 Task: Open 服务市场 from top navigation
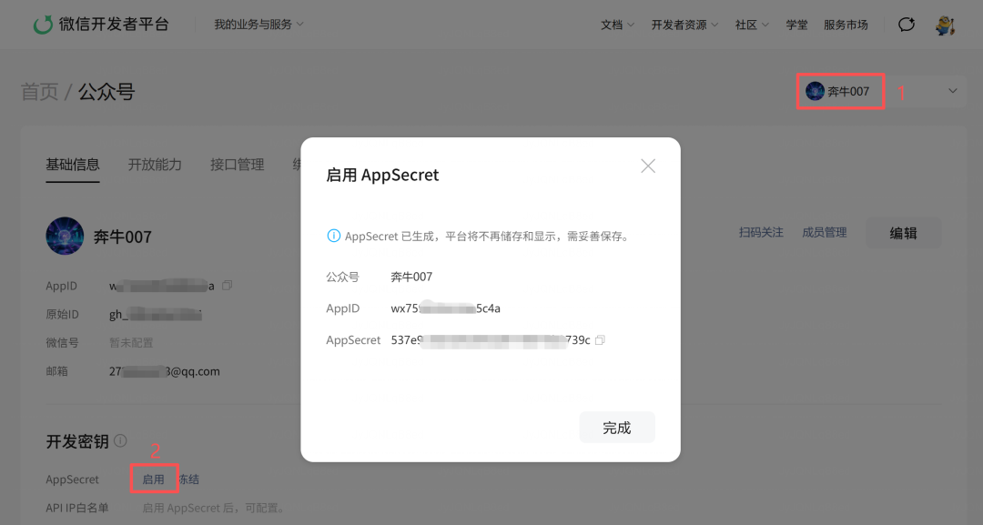click(846, 25)
